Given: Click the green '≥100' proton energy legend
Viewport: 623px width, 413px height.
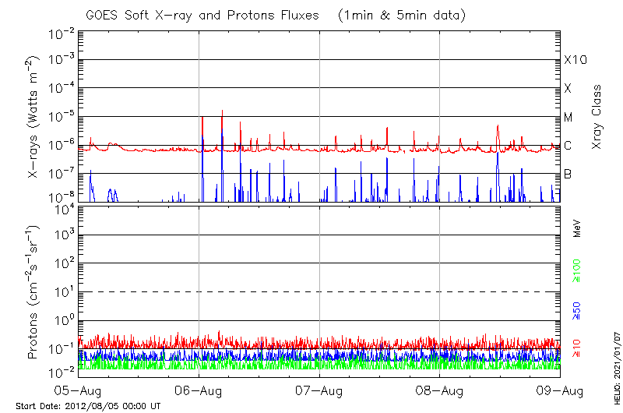Looking at the screenshot, I should coord(577,273).
